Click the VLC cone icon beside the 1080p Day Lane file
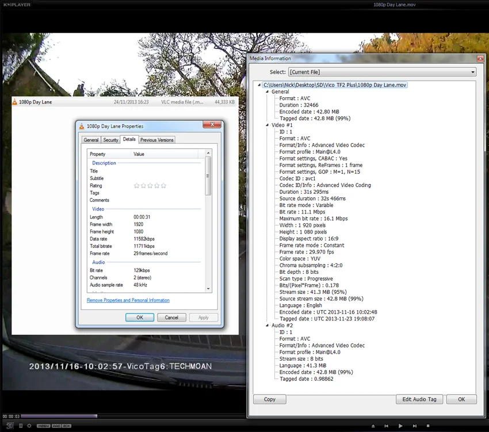The image size is (489, 432). click(x=14, y=102)
